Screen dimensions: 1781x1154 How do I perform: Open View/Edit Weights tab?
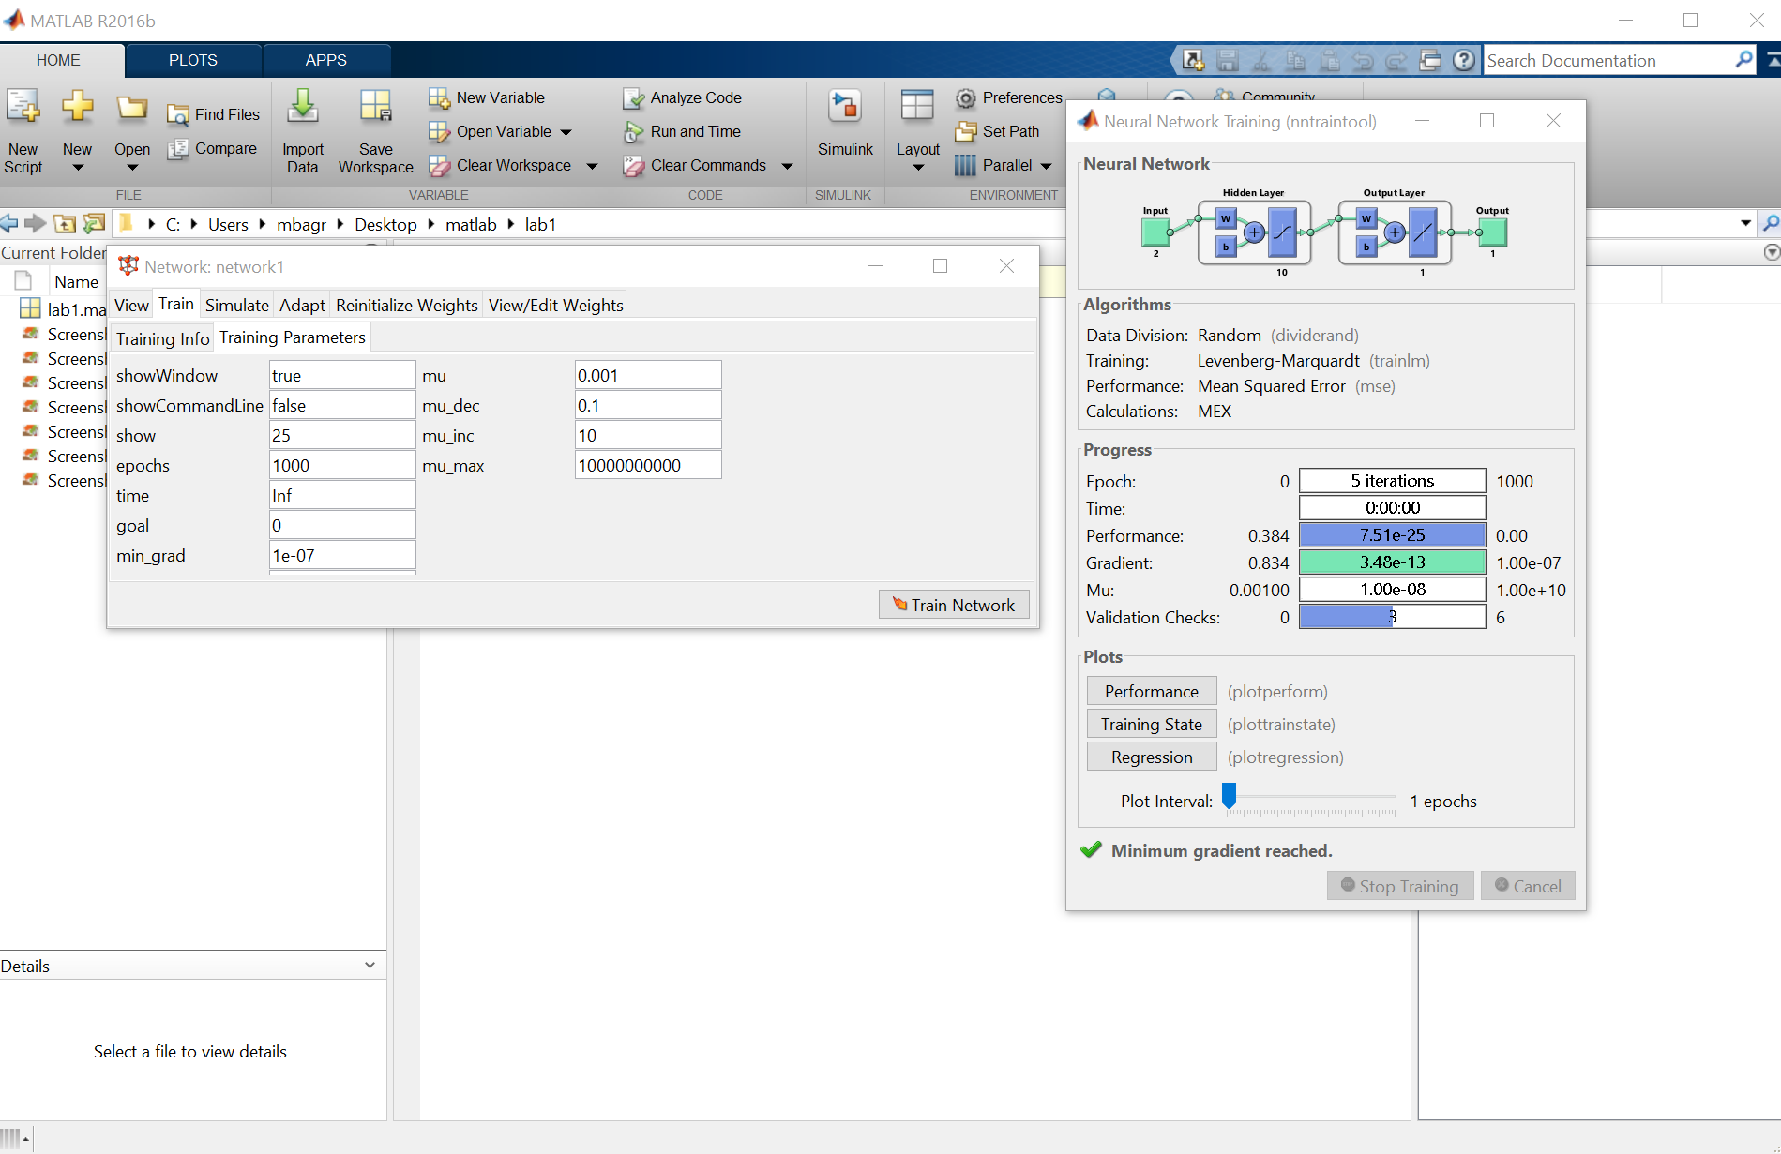555,305
